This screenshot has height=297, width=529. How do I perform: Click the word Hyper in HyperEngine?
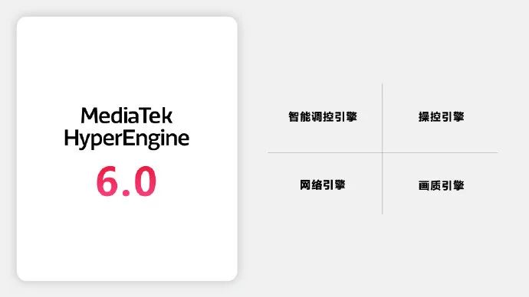[93, 139]
